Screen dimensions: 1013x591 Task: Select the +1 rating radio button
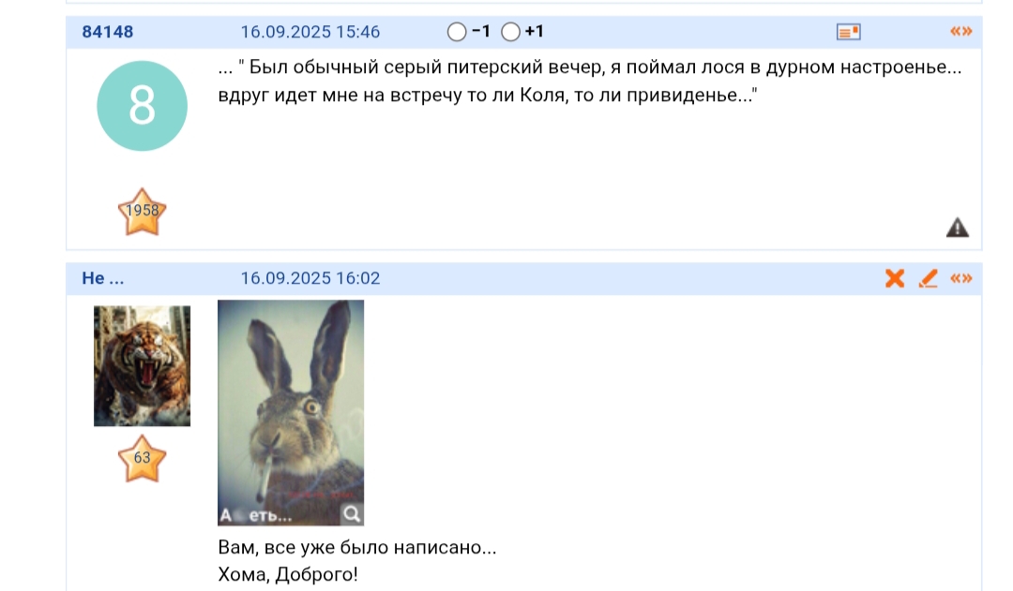point(510,32)
